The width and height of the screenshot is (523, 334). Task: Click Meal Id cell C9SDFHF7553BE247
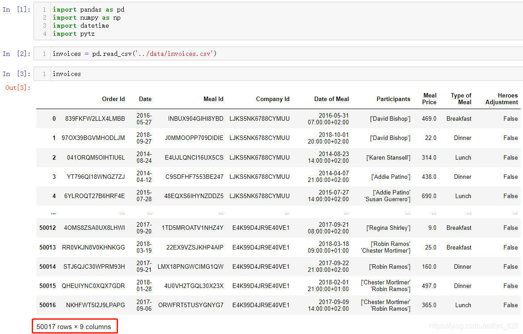click(194, 177)
